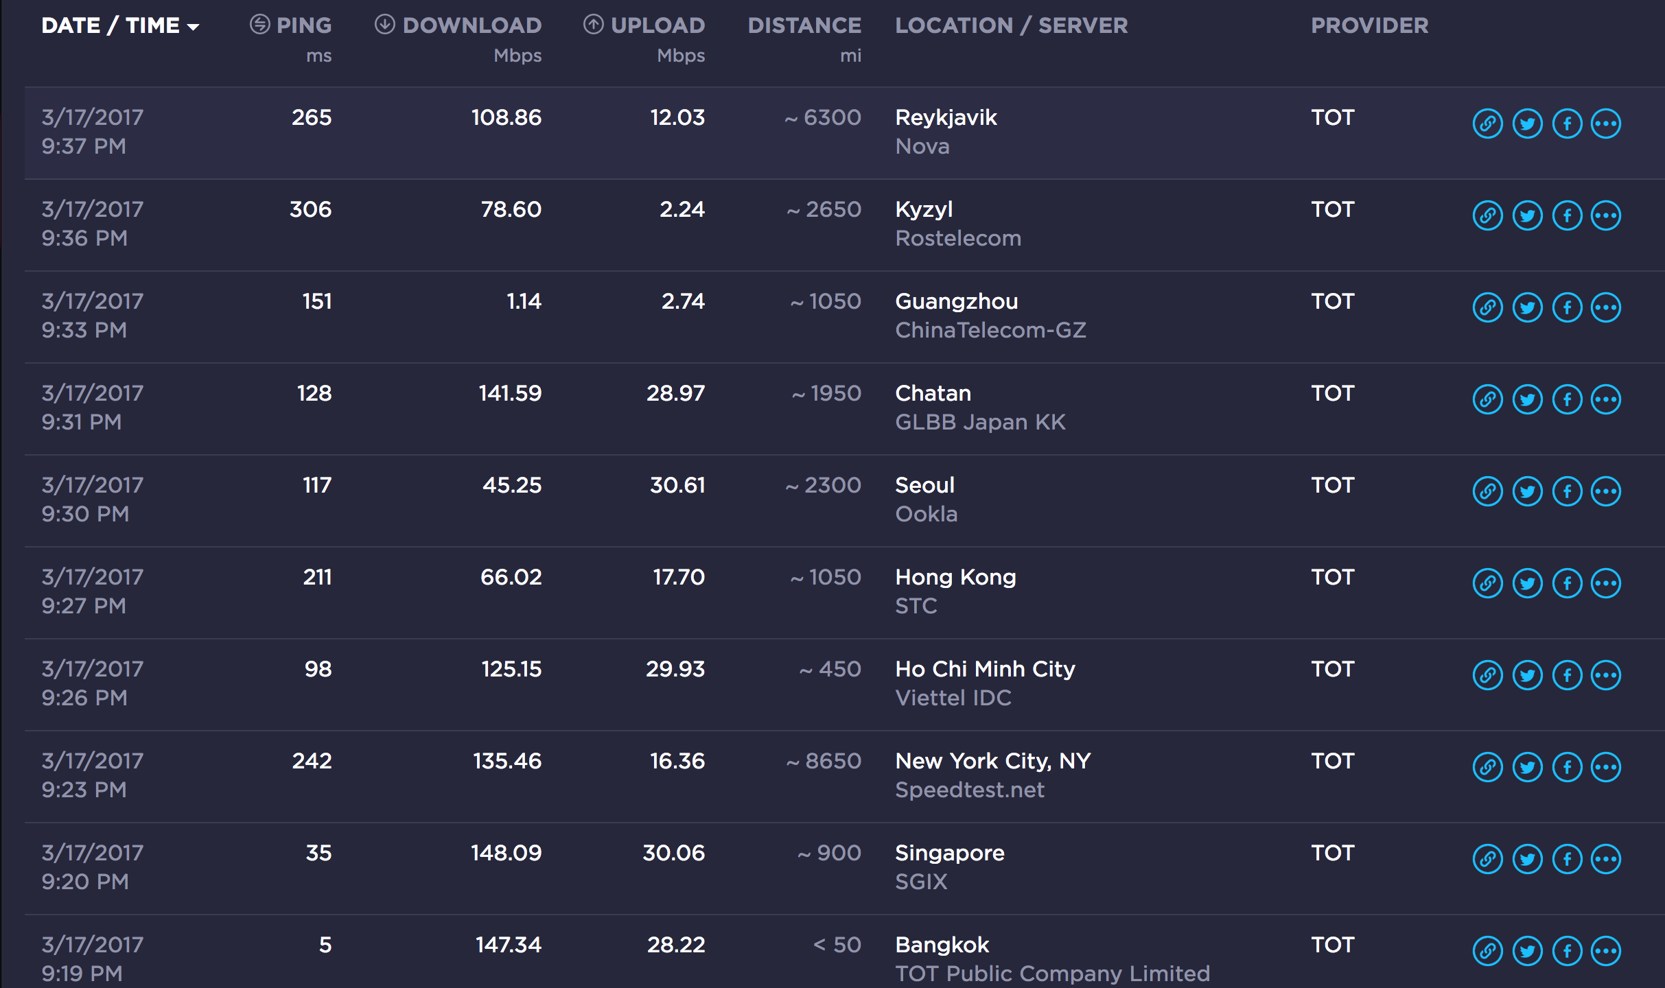Sort by Upload column header

[x=644, y=25]
